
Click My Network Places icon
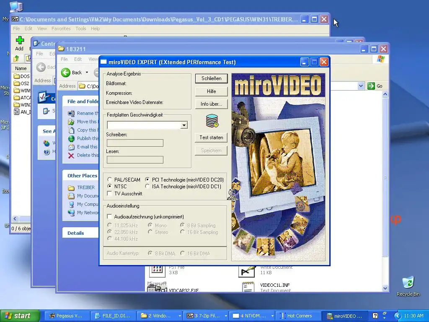point(71,213)
